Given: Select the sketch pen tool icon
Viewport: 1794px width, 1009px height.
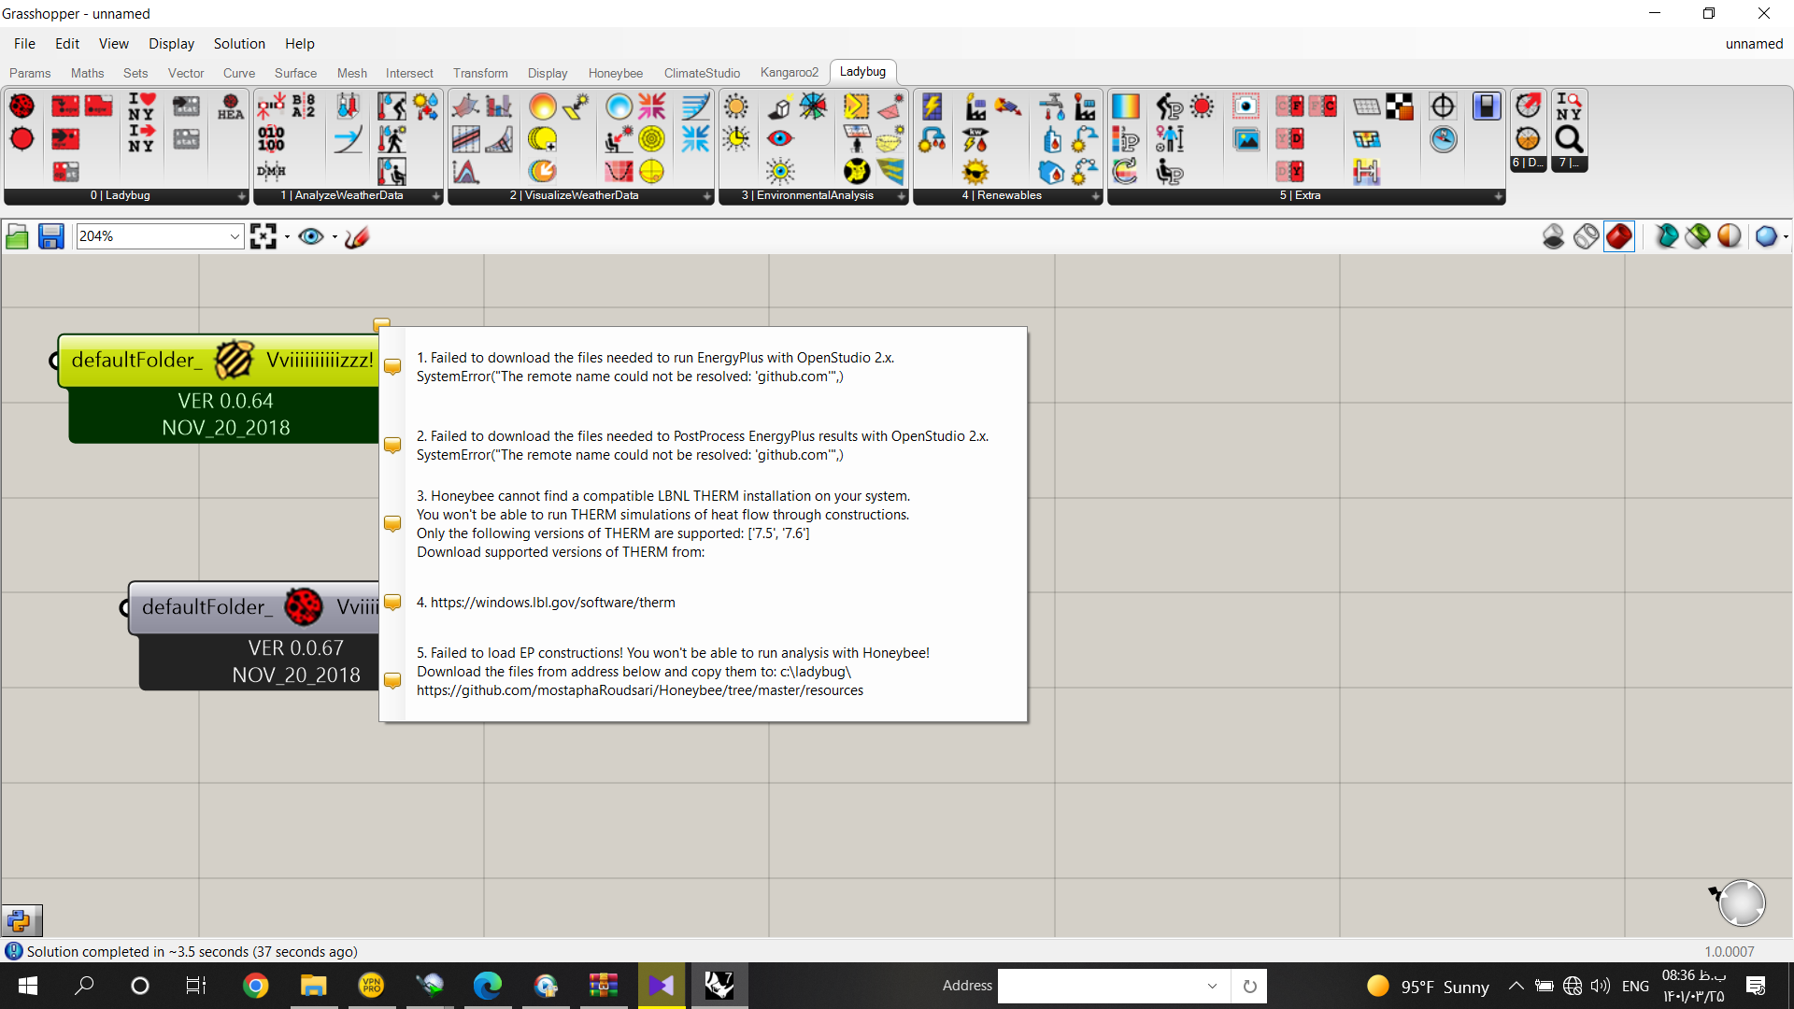Looking at the screenshot, I should [356, 236].
